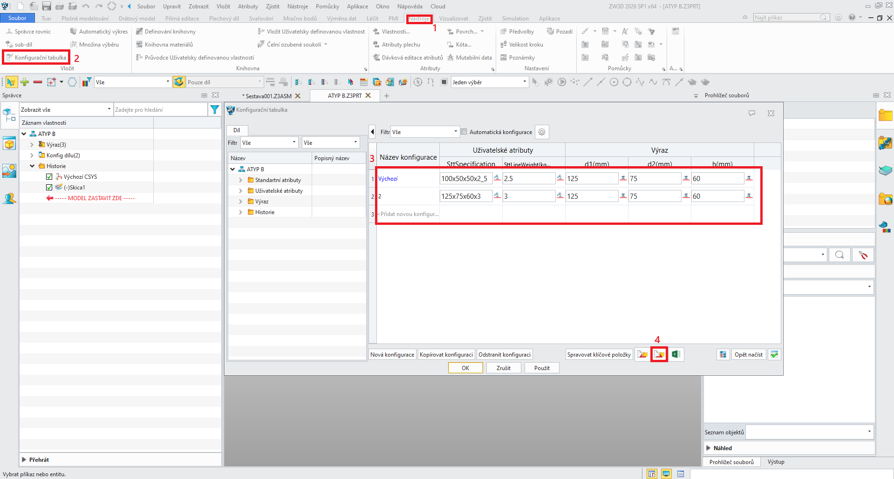
Task: Click the import configuration folder icon
Action: coord(642,355)
